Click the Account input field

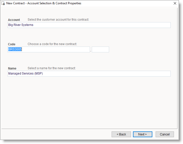pyautogui.click(x=89, y=25)
